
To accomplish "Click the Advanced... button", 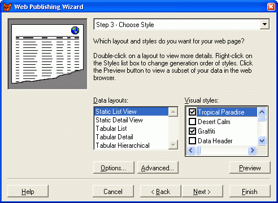I will coord(158,167).
